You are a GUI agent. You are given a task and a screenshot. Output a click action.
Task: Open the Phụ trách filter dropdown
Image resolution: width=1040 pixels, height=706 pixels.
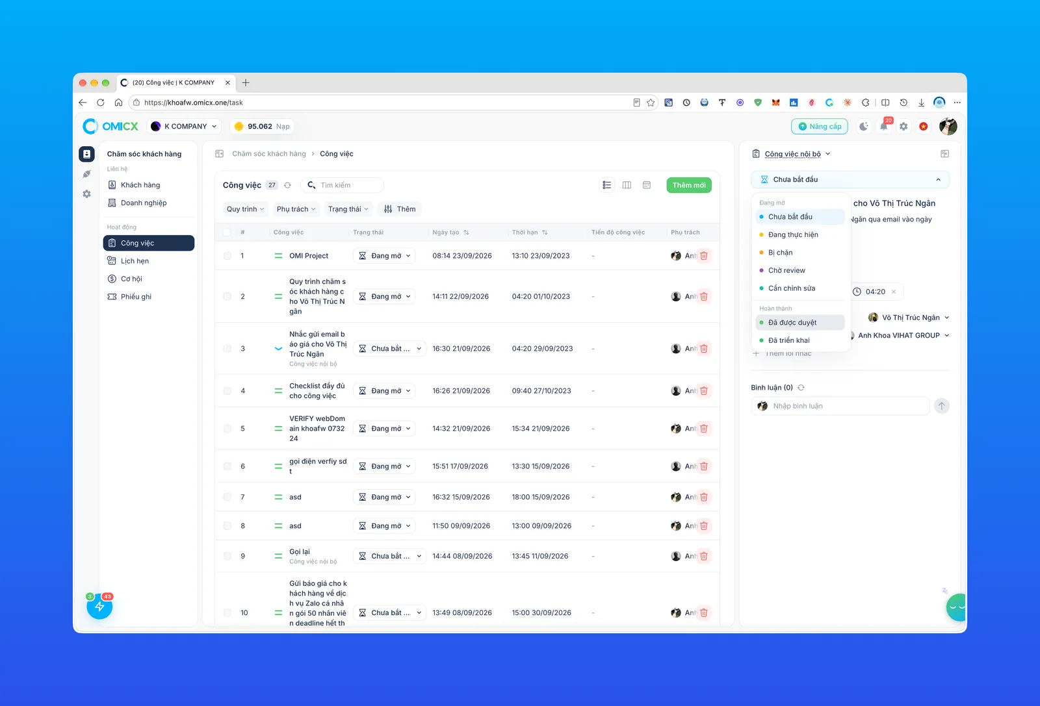[296, 209]
